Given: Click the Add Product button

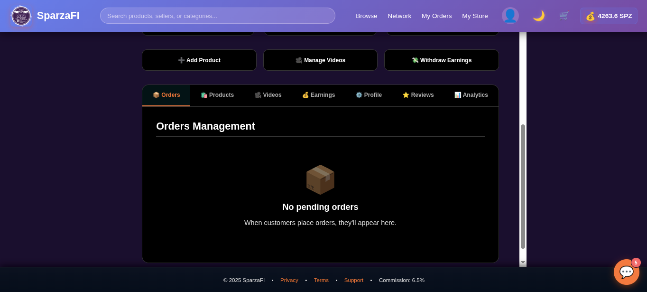Looking at the screenshot, I should [199, 60].
